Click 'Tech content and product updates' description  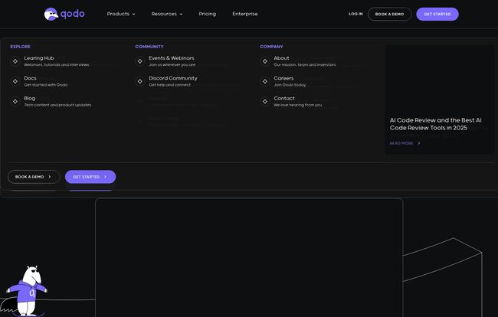point(57,105)
